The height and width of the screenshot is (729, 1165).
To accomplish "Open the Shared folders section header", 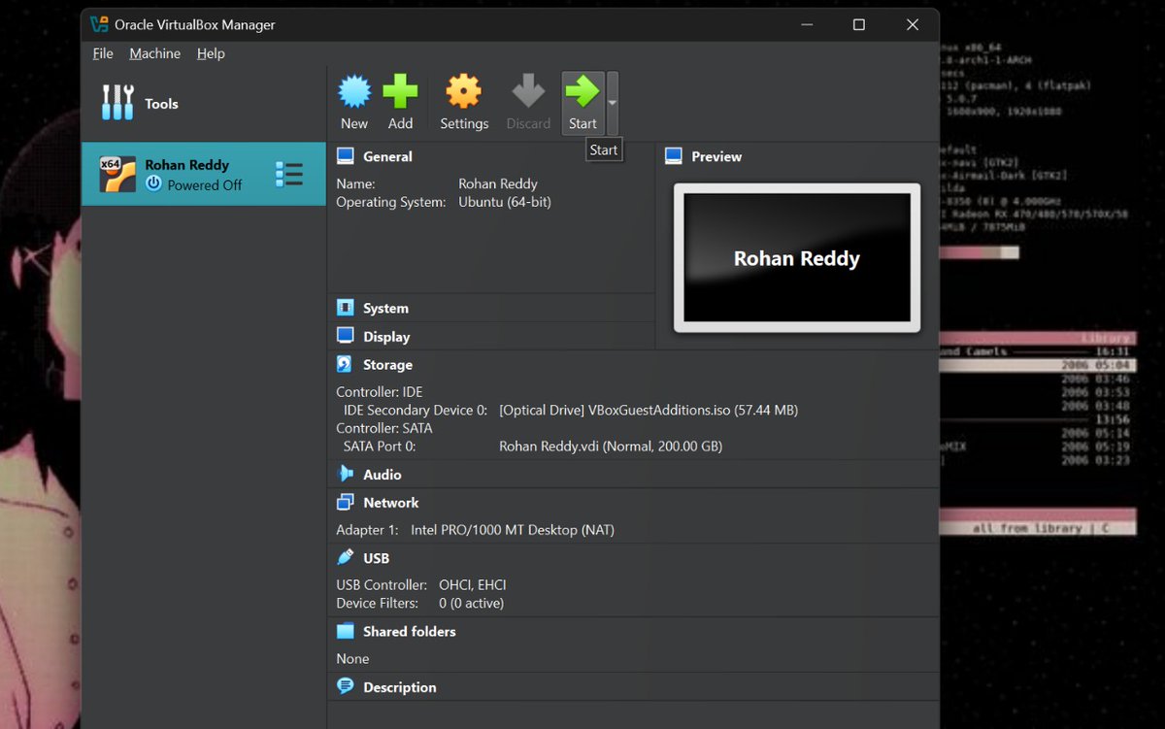I will (409, 631).
